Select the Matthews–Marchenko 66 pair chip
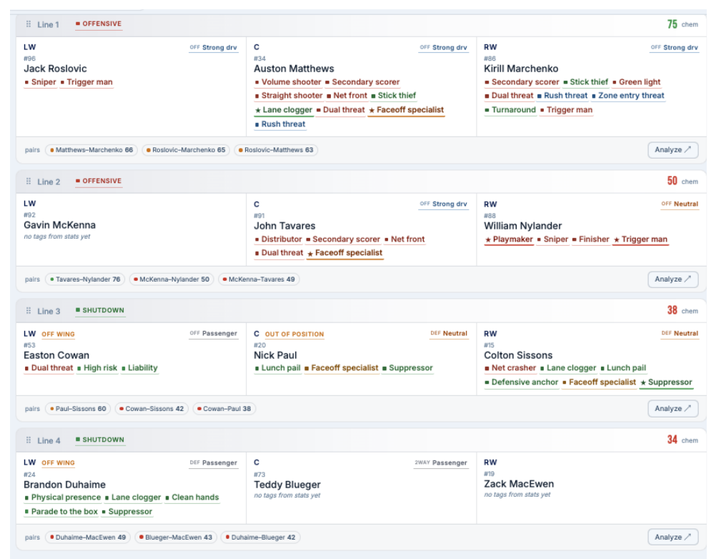The width and height of the screenshot is (716, 559). (x=91, y=150)
